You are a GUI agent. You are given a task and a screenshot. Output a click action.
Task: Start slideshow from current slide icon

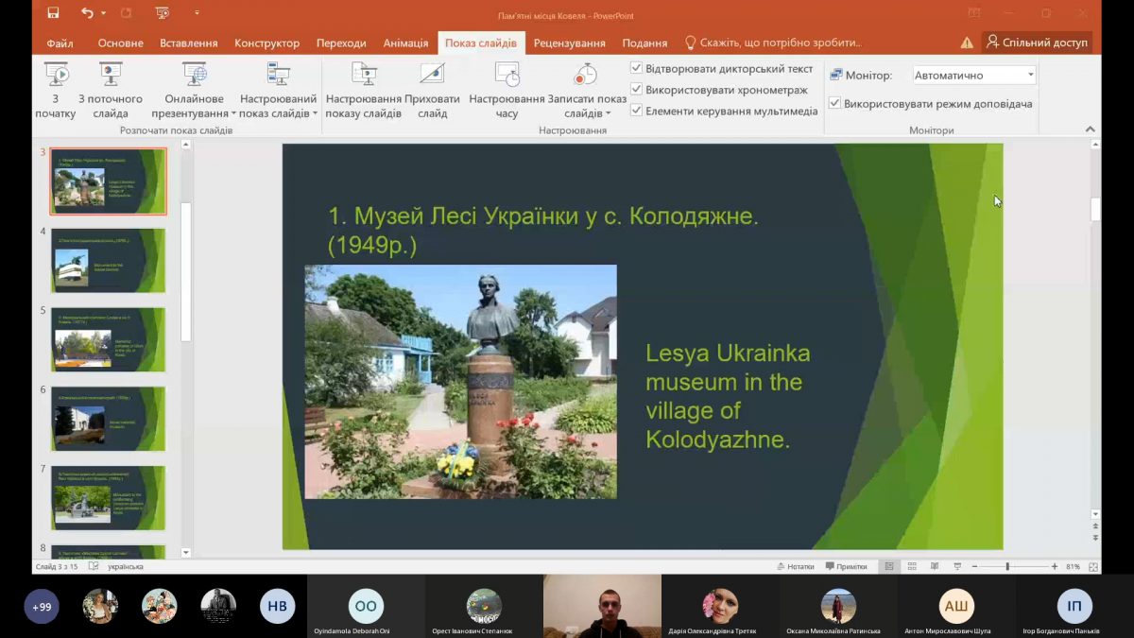coord(111,75)
